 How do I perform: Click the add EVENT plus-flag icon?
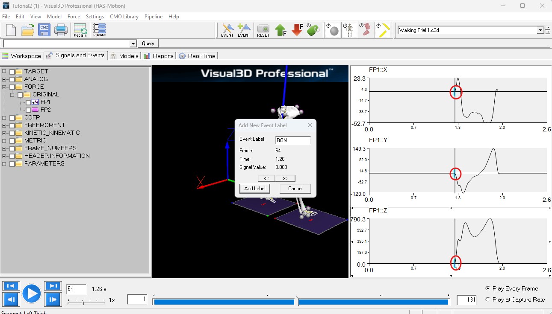[x=244, y=30]
